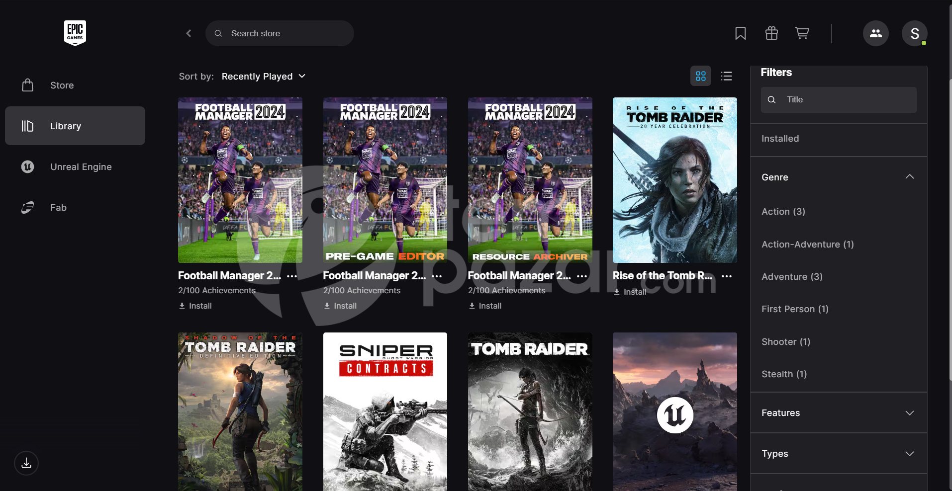
Task: Click the Store bag icon
Action: pyautogui.click(x=28, y=85)
